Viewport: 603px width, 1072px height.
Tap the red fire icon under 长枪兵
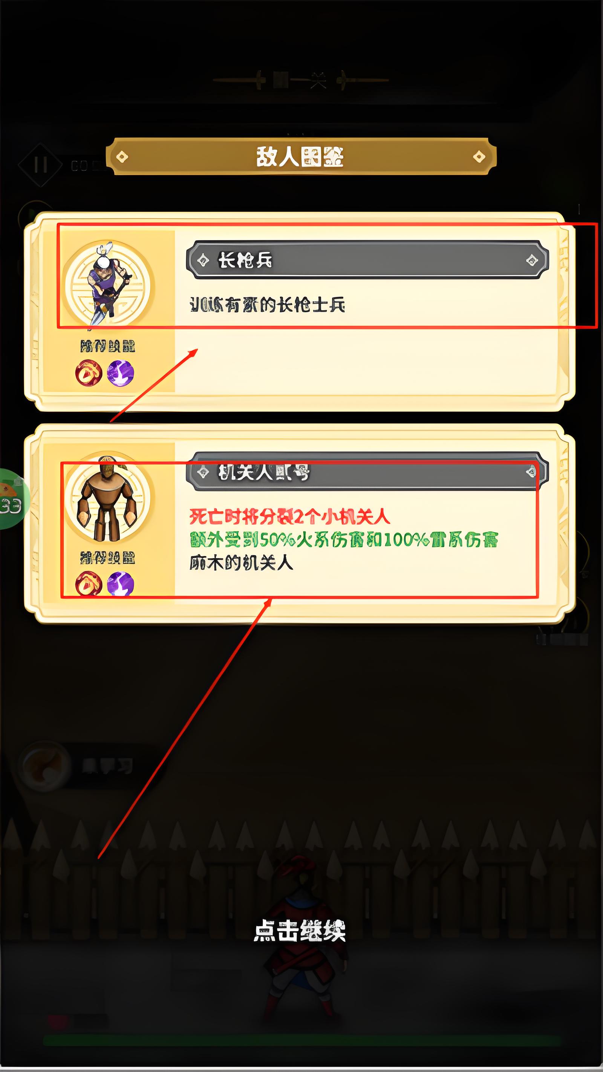(89, 372)
